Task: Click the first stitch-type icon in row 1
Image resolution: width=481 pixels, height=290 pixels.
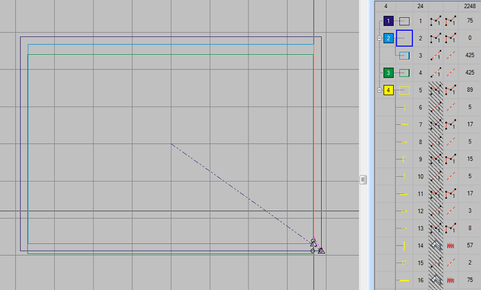Action: pos(436,21)
